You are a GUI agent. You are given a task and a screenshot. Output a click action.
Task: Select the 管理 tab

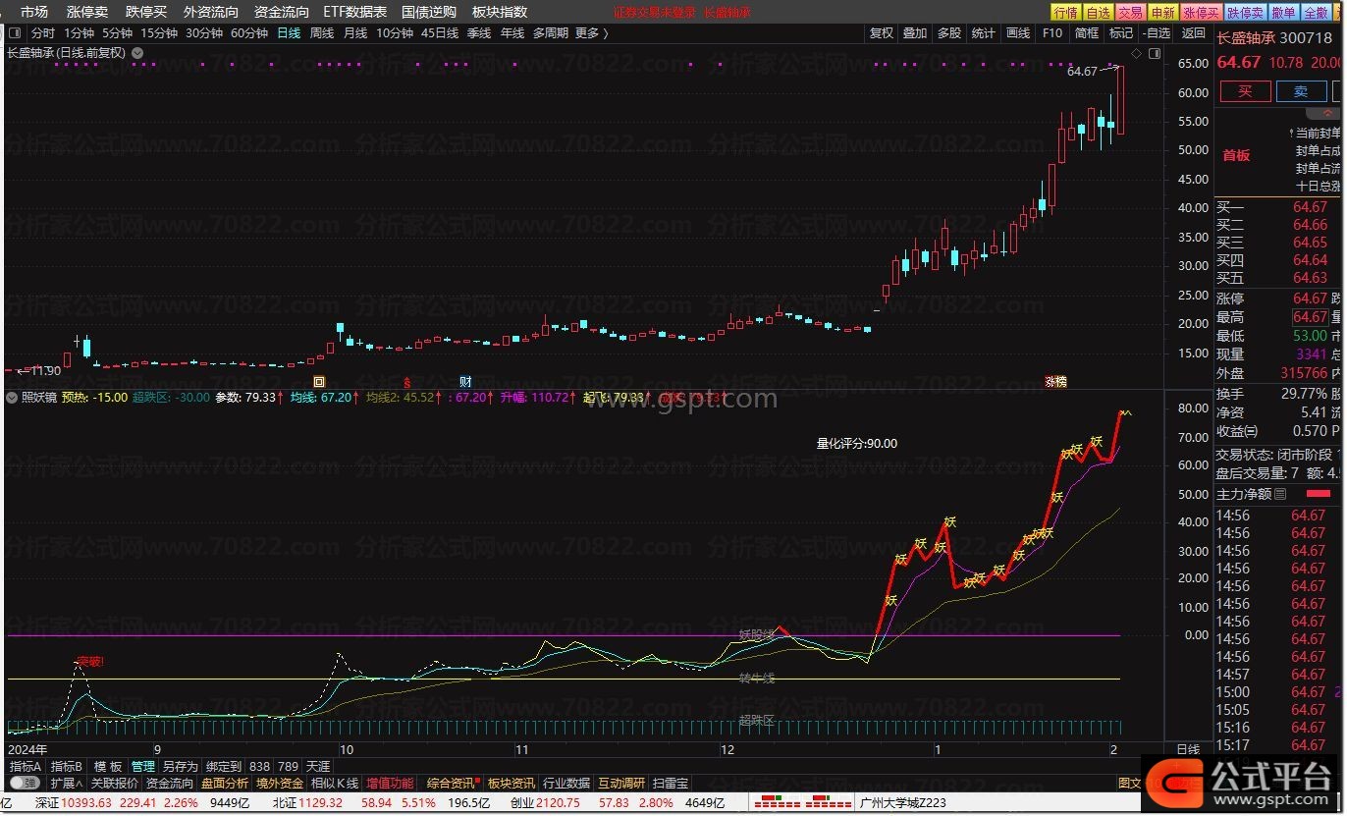143,766
